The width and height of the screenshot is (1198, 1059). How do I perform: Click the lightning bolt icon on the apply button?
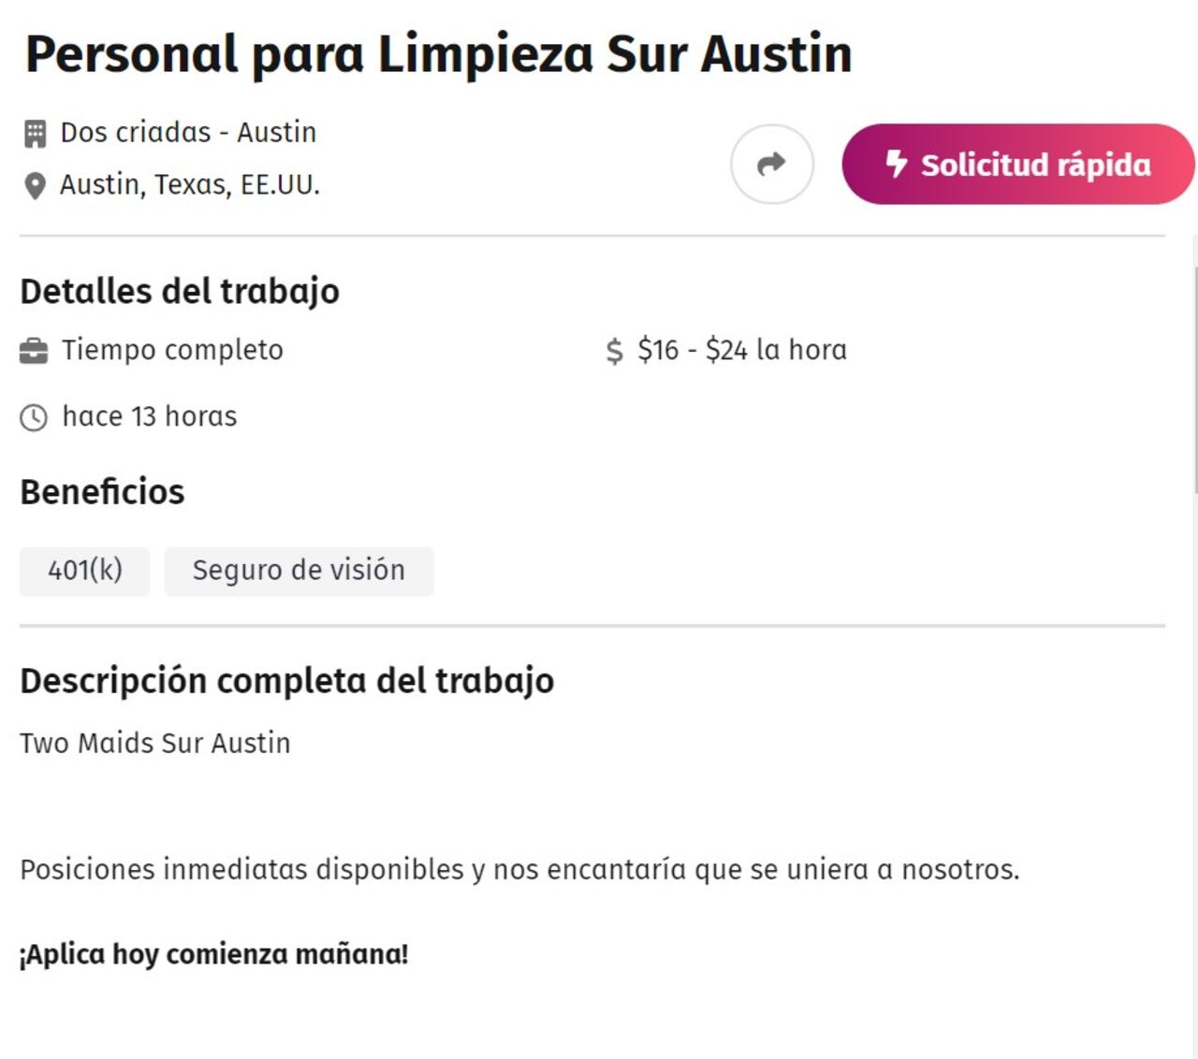click(896, 165)
